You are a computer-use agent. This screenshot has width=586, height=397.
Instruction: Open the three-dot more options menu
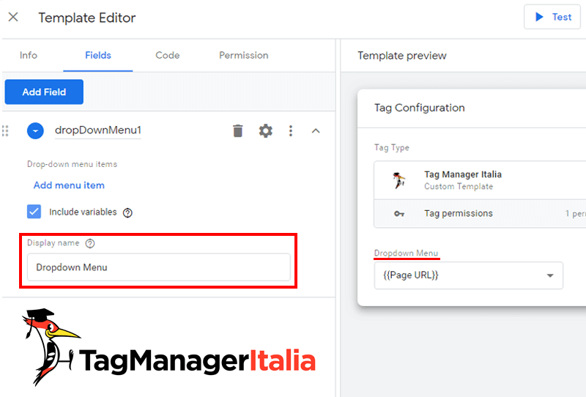tap(290, 131)
